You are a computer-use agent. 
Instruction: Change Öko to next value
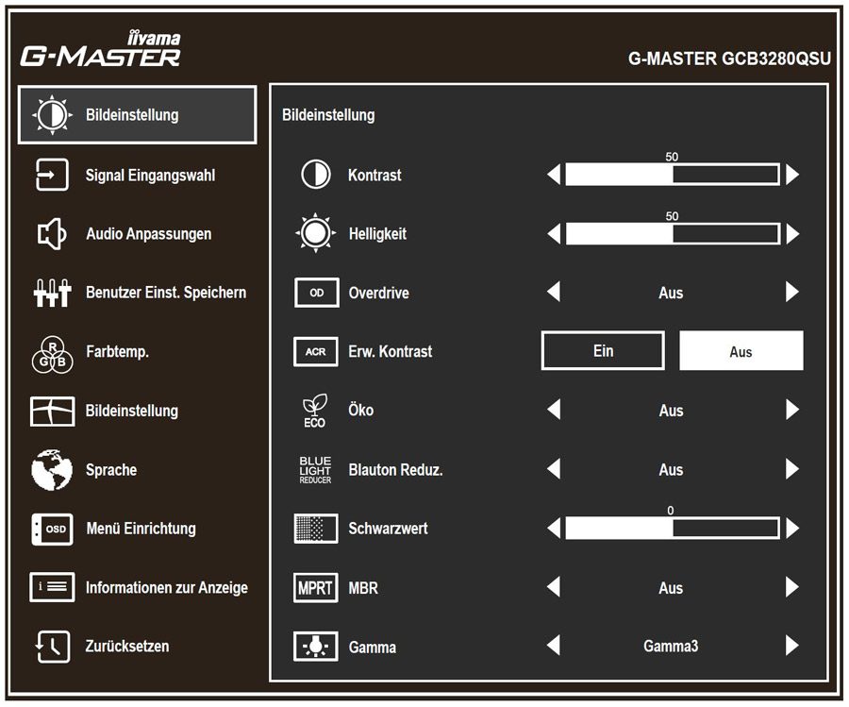(x=792, y=410)
